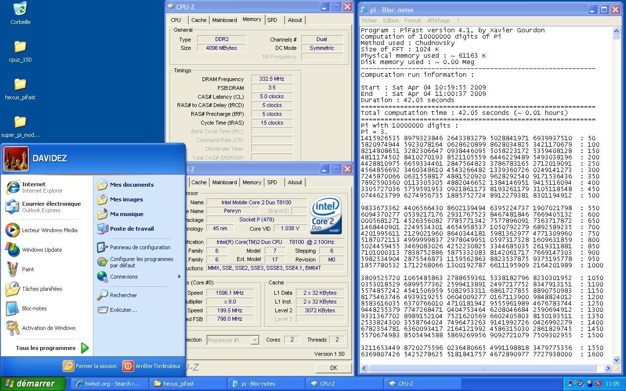
Task: Click OK button in lower CPU-Z
Action: tap(334, 368)
